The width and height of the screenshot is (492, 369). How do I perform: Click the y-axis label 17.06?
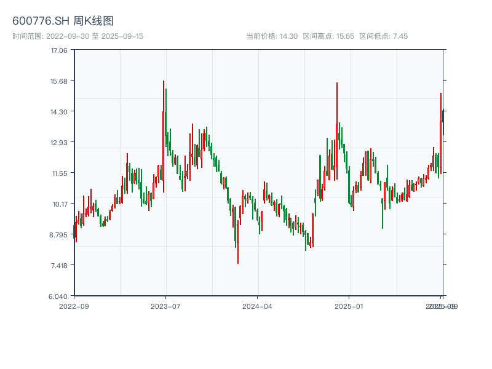pos(59,50)
